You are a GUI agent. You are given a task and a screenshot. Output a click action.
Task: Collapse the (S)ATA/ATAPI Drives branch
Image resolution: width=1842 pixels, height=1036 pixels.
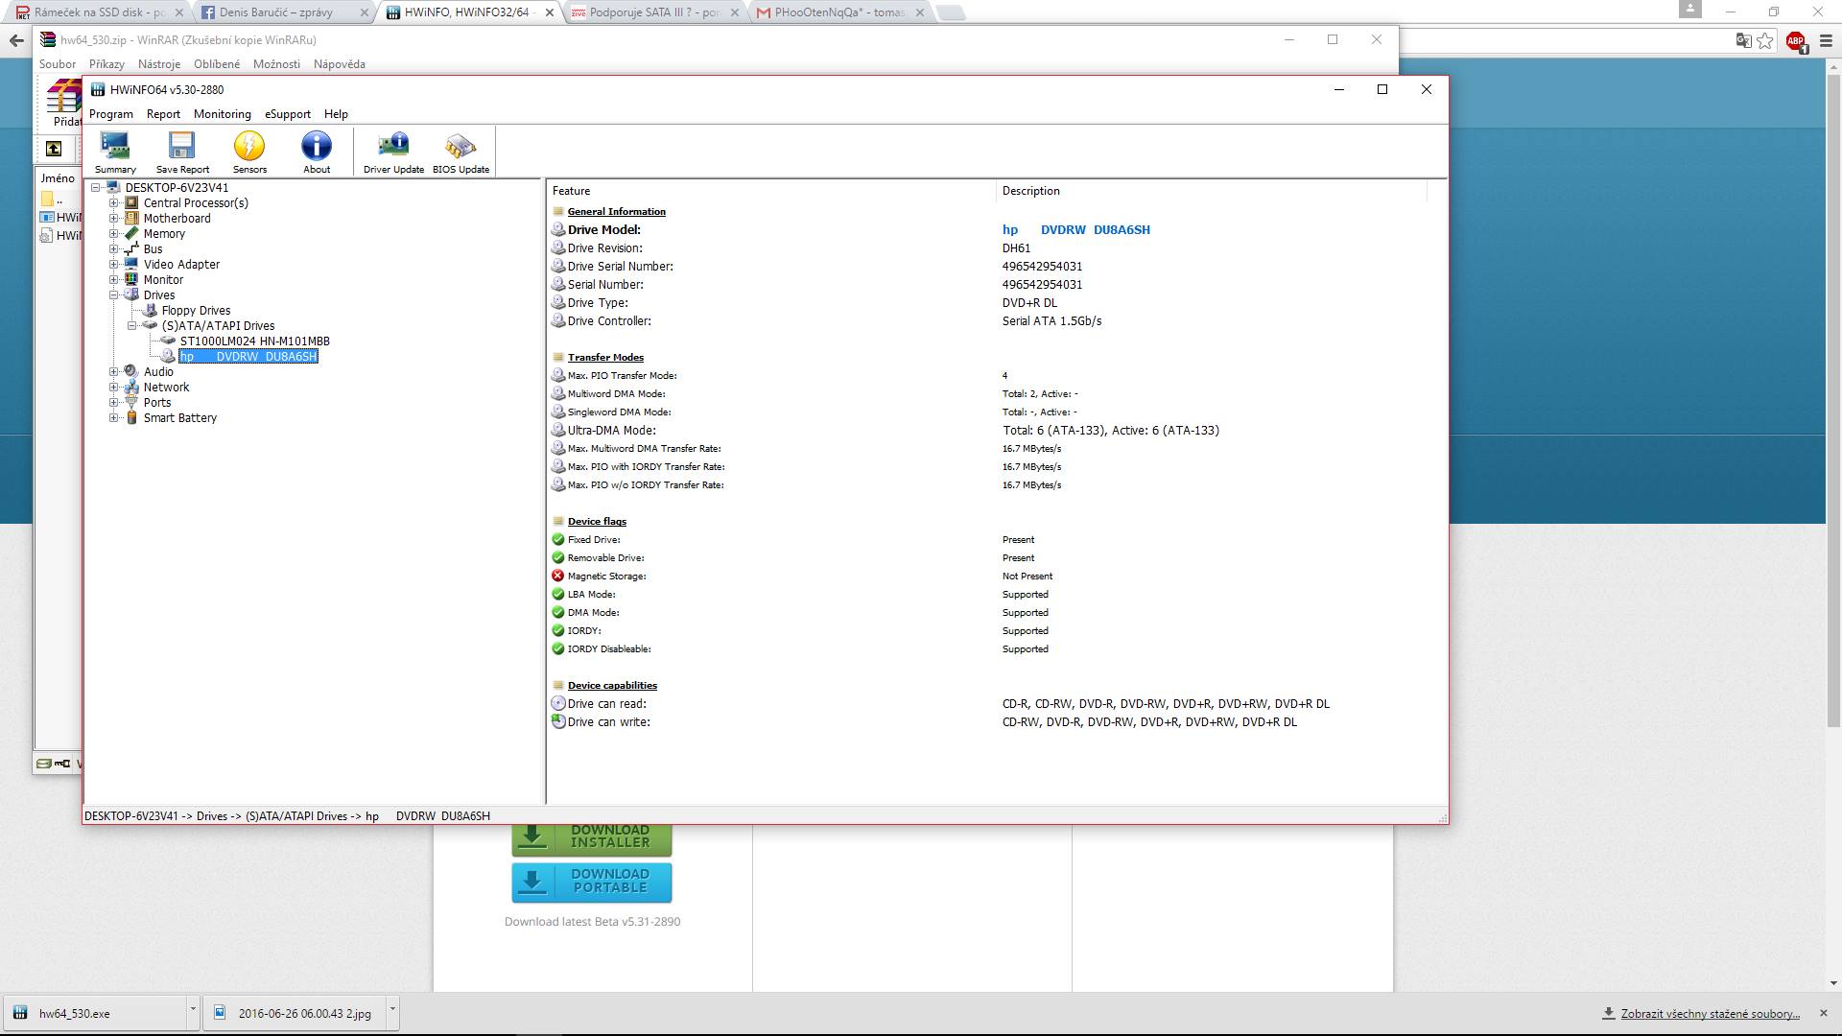tap(132, 325)
